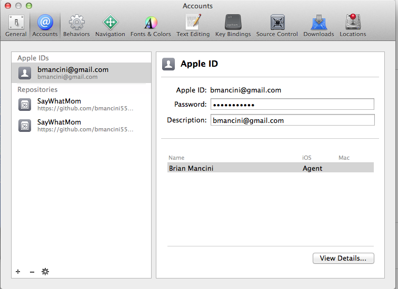Click the View Details button
The image size is (398, 289).
click(x=343, y=259)
